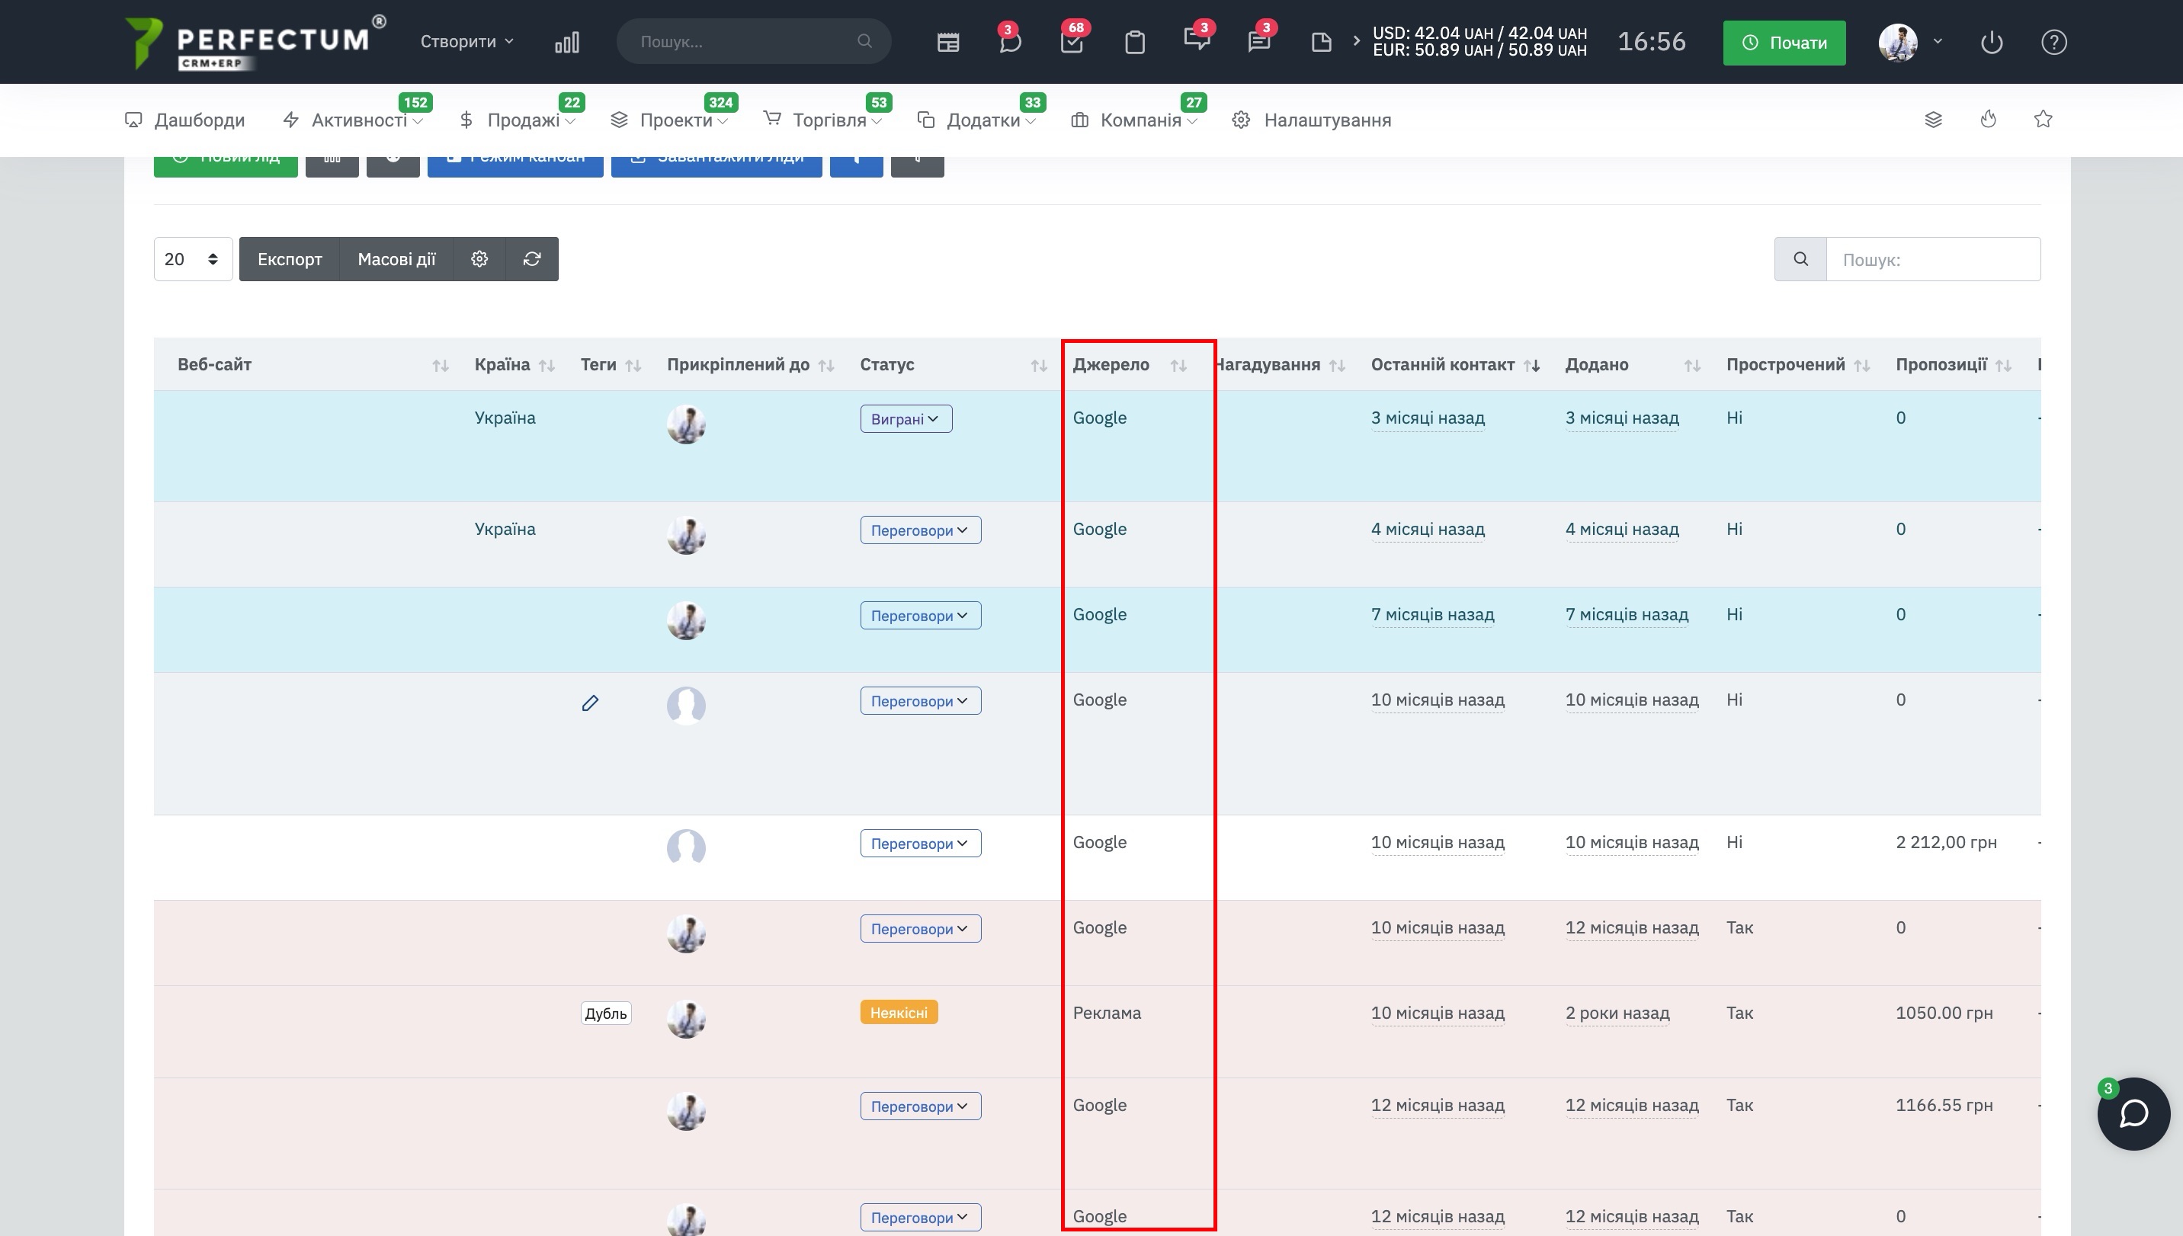Click the table refresh icon
The image size is (2183, 1236).
click(531, 259)
